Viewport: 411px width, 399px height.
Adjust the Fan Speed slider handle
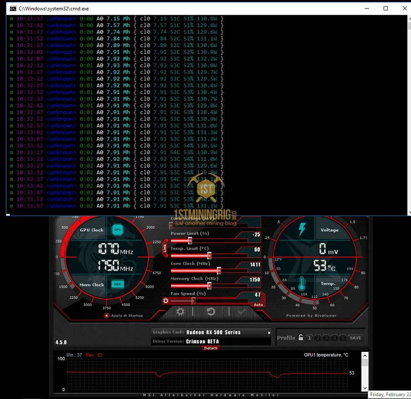pos(193,301)
